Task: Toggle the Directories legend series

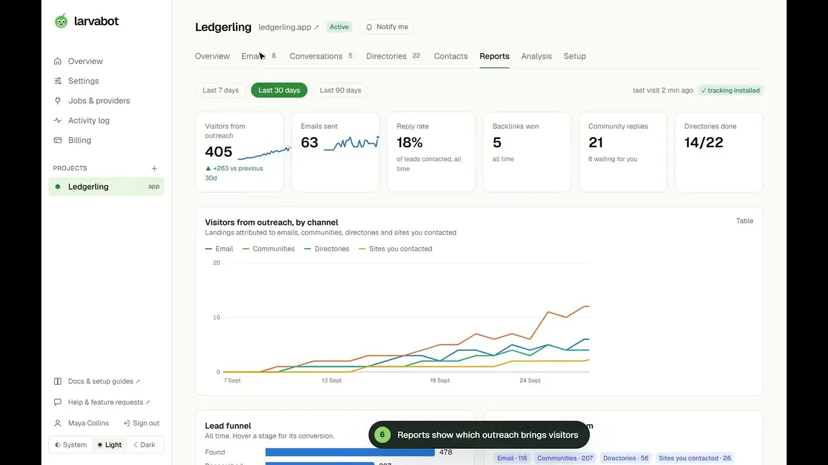Action: click(327, 249)
